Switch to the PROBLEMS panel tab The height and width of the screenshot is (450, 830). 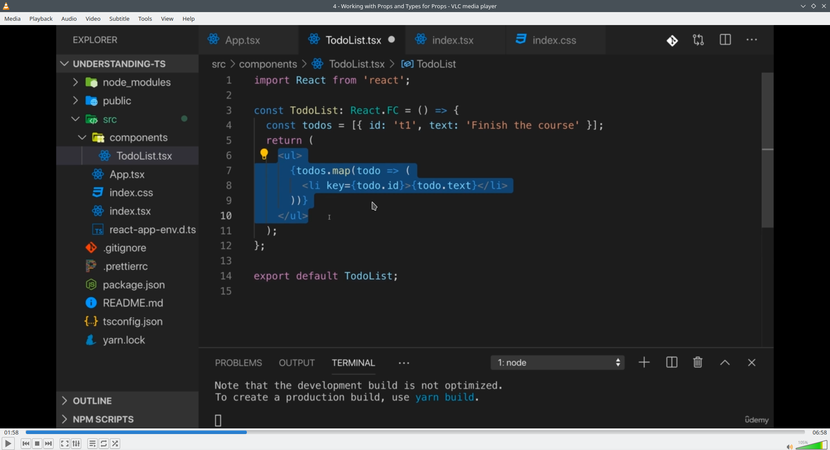coord(239,363)
